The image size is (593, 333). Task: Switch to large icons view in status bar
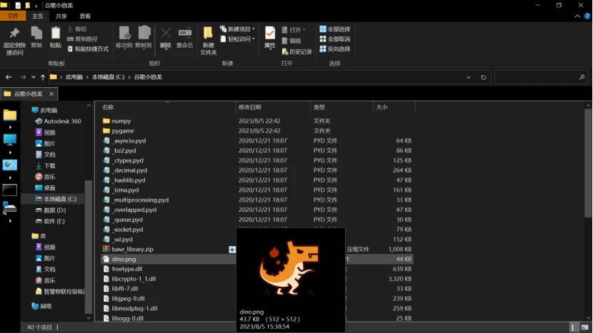(x=585, y=327)
